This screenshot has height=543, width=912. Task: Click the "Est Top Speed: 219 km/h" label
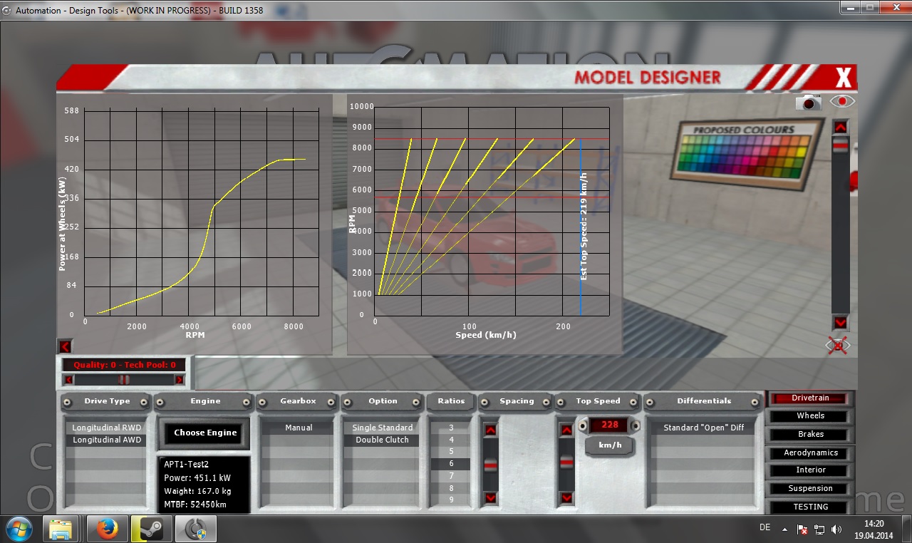(584, 226)
